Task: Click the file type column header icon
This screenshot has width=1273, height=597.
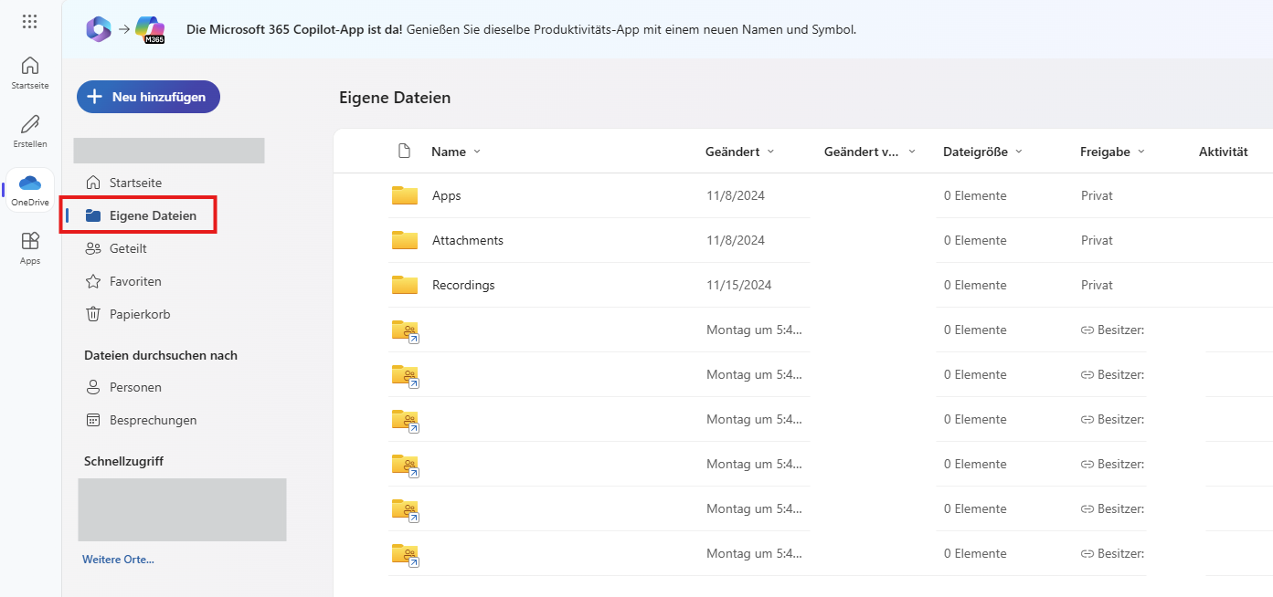Action: click(x=405, y=152)
